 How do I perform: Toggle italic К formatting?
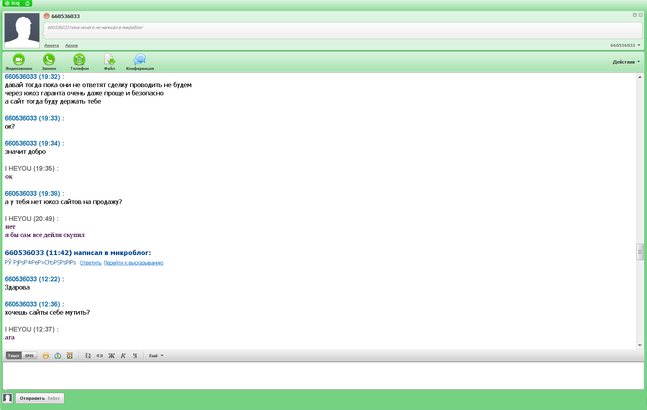click(x=123, y=356)
